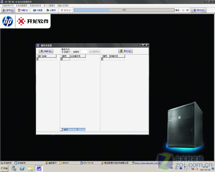The height and width of the screenshot is (172, 215).
Task: Select the second search-mode radio option
Action: [x=75, y=52]
